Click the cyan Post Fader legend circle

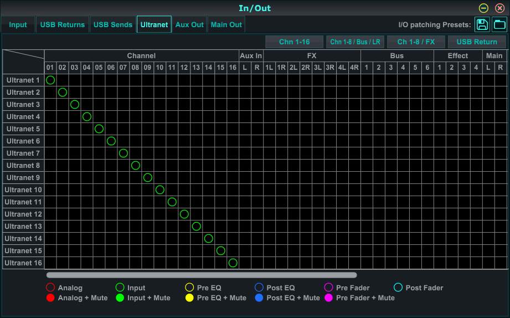398,288
